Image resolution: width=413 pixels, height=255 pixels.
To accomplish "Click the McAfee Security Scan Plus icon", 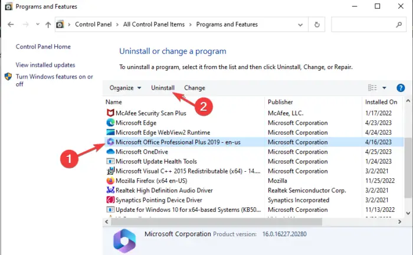I will coord(110,113).
